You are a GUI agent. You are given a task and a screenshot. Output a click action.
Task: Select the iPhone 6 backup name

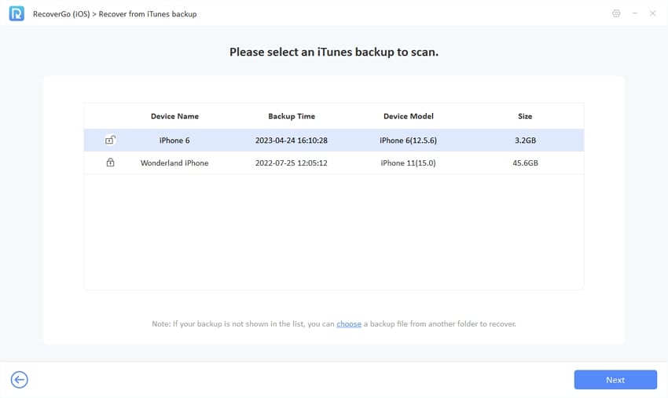174,141
